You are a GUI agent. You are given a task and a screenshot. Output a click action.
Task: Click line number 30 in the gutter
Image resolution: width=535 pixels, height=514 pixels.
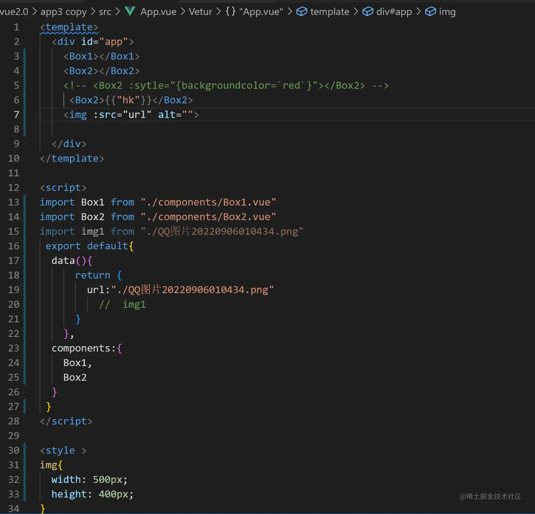[x=13, y=451]
